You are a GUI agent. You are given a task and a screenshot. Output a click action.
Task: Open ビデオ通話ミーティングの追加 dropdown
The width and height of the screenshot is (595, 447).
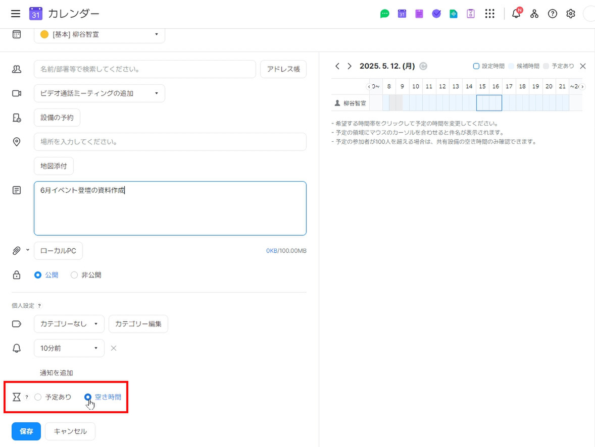point(100,93)
